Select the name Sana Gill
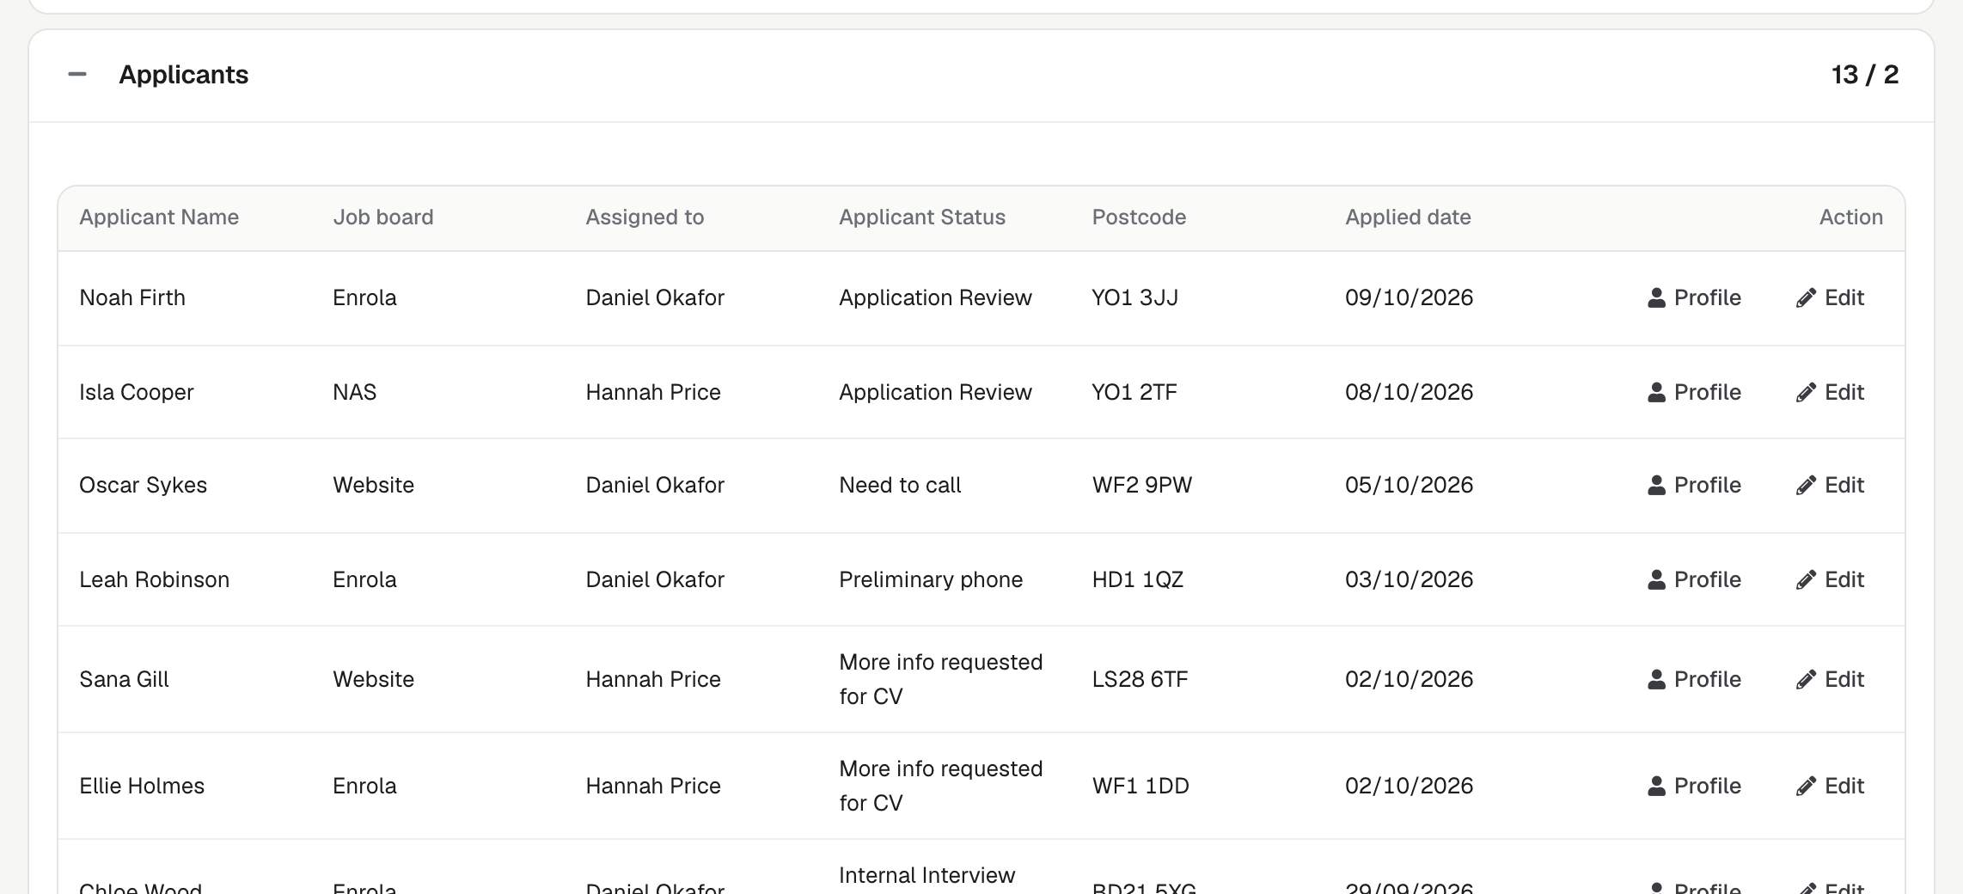The image size is (1963, 894). point(124,679)
